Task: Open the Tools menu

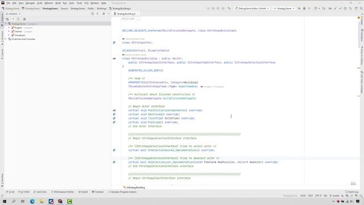Action: 79,3
